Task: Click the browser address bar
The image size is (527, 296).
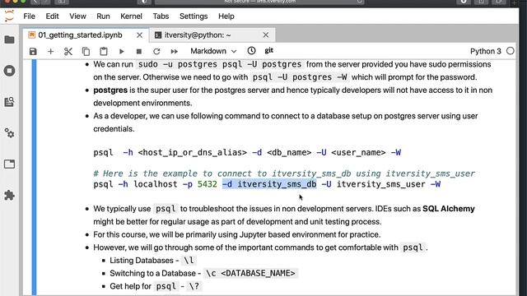Action: [259, 2]
